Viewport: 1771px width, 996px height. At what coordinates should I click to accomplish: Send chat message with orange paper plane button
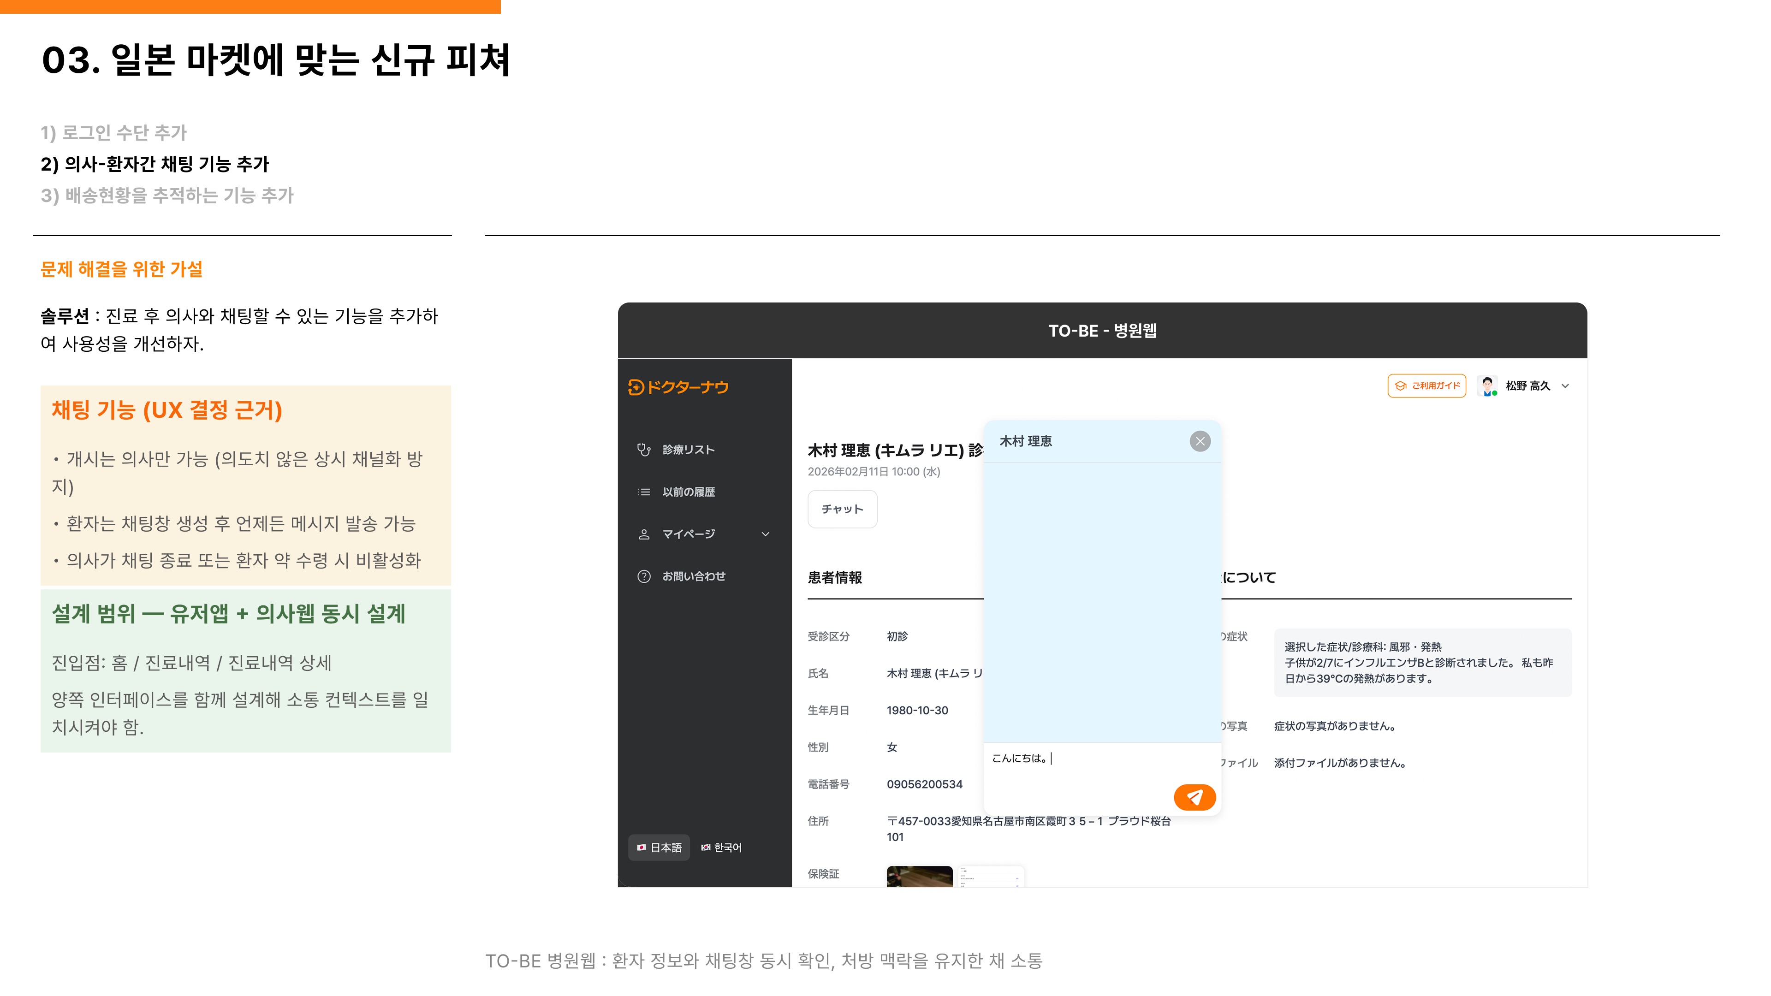pos(1194,797)
